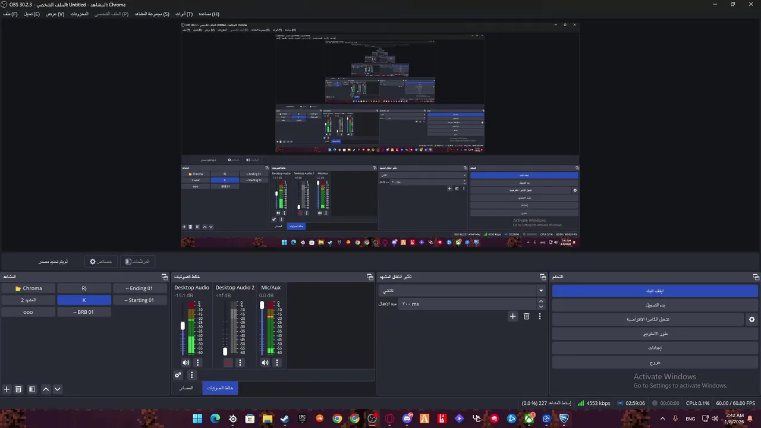Adjust the Mic/Aux volume slider

[262, 305]
